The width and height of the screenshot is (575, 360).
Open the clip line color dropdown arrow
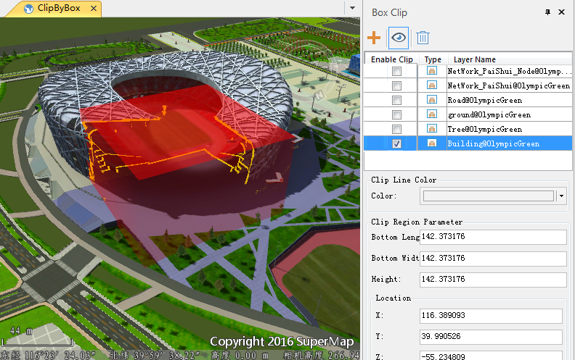coord(561,196)
